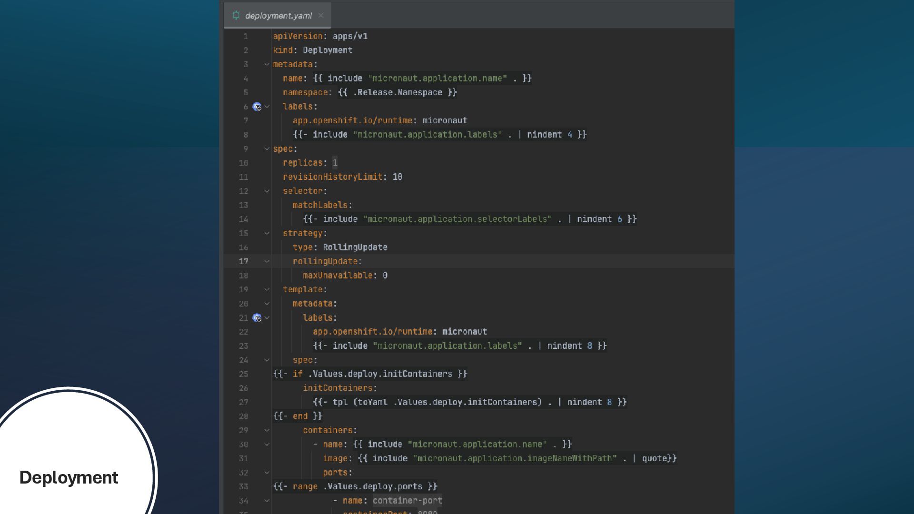
Task: Close the deployment.yaml tab
Action: tap(321, 16)
